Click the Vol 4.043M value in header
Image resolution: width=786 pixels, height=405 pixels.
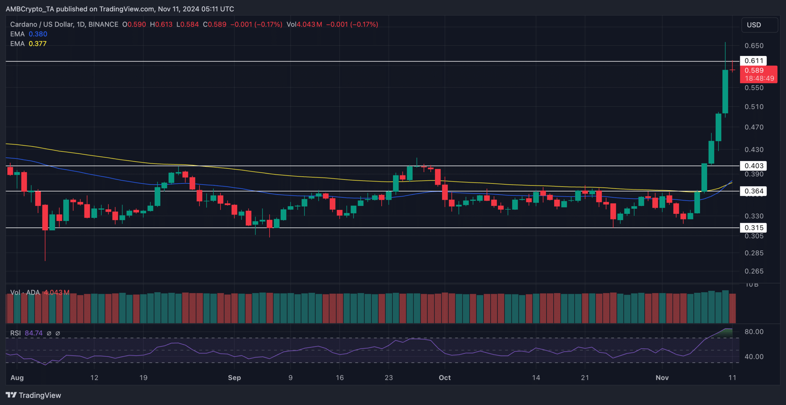304,24
